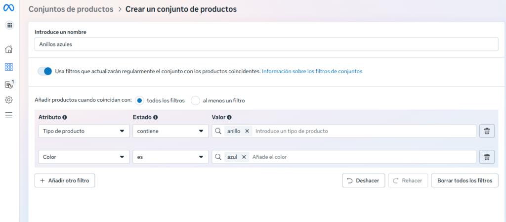Open Información sobre los filtros de conjuntos link

pyautogui.click(x=312, y=71)
